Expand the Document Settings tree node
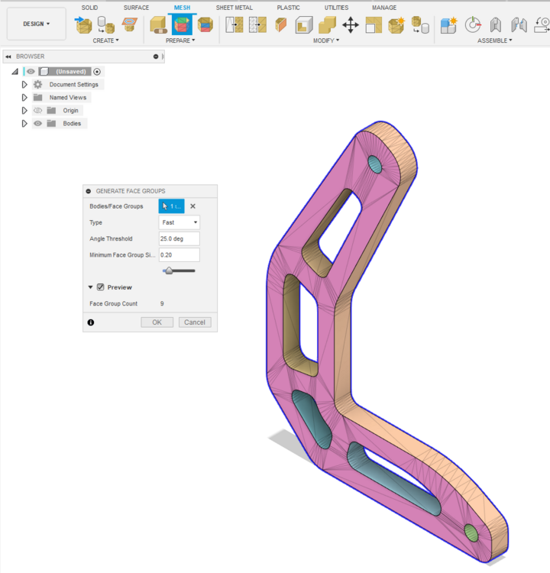This screenshot has width=550, height=573. (24, 84)
